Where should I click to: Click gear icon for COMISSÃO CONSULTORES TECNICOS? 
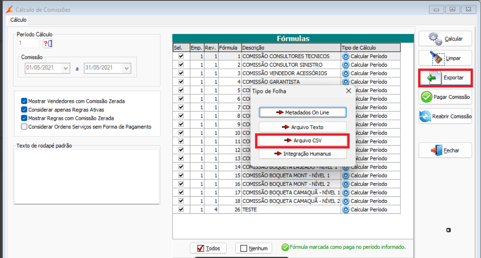pos(346,56)
